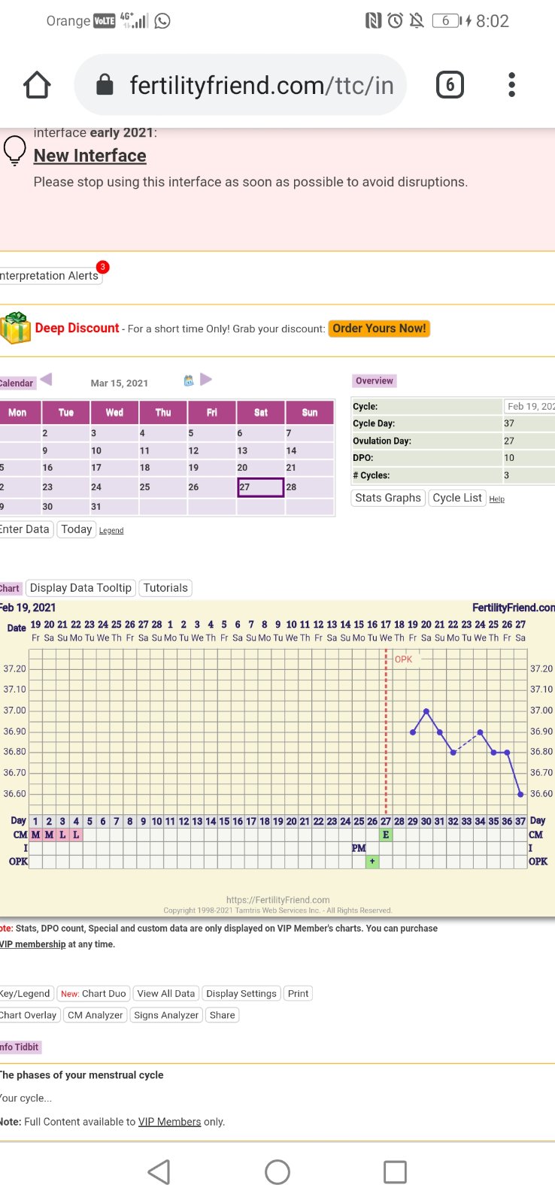
Task: Open Interpretation Alerts with 3 notifications
Action: [x=50, y=275]
